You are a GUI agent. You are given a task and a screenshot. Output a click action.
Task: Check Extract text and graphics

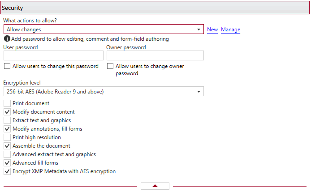tap(7, 120)
